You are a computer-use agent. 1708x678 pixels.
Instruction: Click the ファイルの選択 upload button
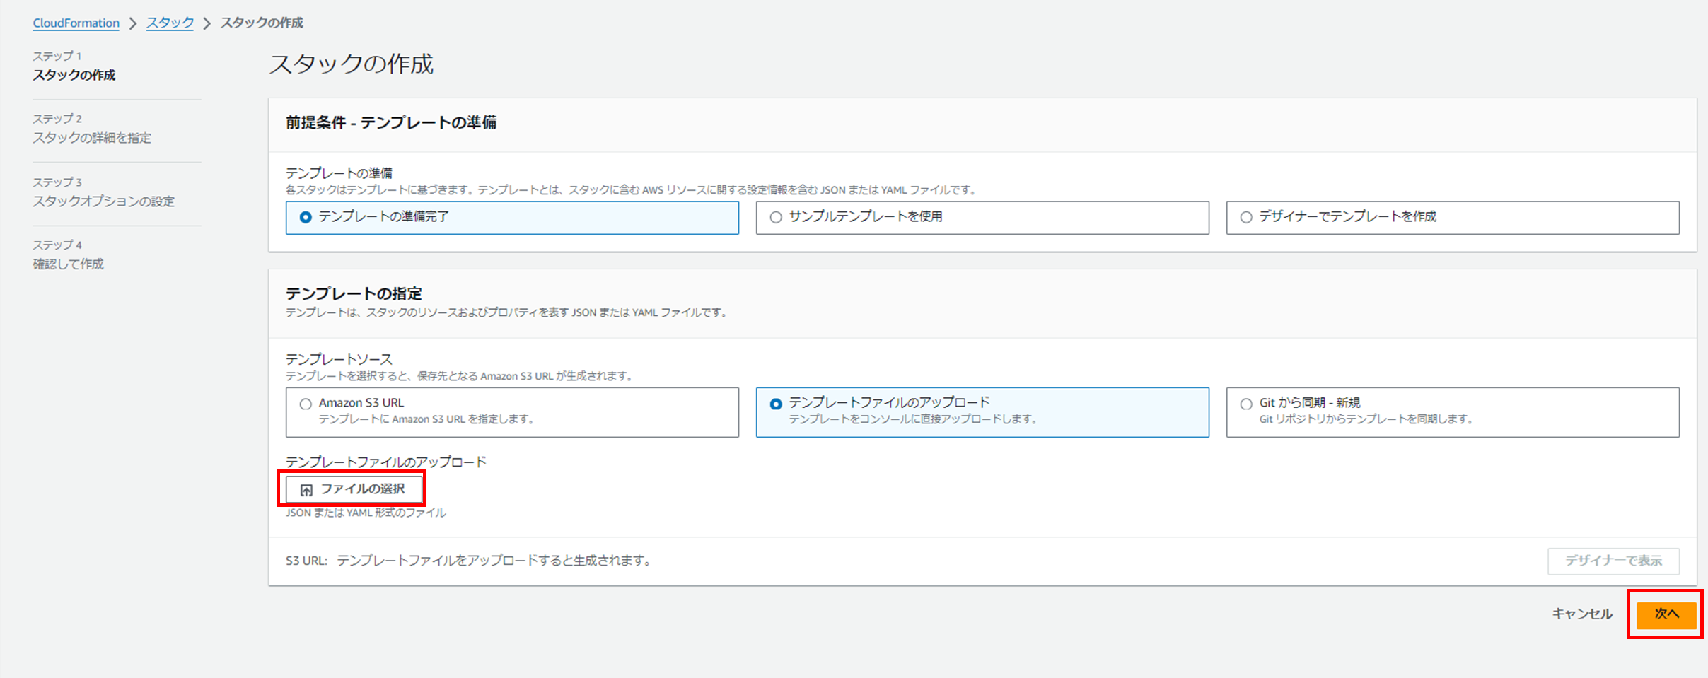click(354, 489)
